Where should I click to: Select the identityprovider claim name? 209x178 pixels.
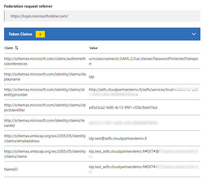[45, 92]
